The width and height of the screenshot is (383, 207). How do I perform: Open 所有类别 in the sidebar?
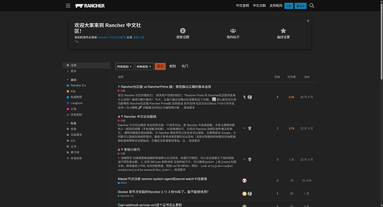(x=76, y=115)
